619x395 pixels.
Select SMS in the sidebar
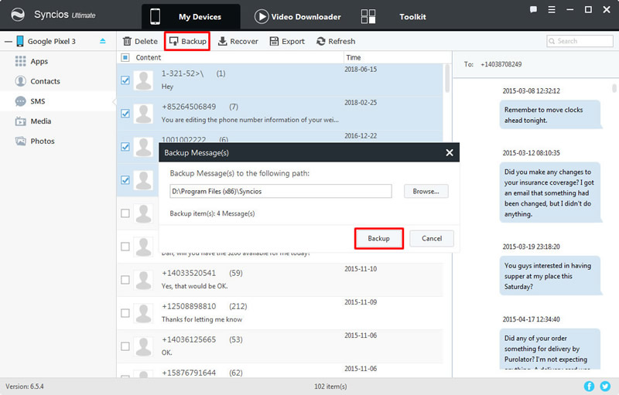57,101
